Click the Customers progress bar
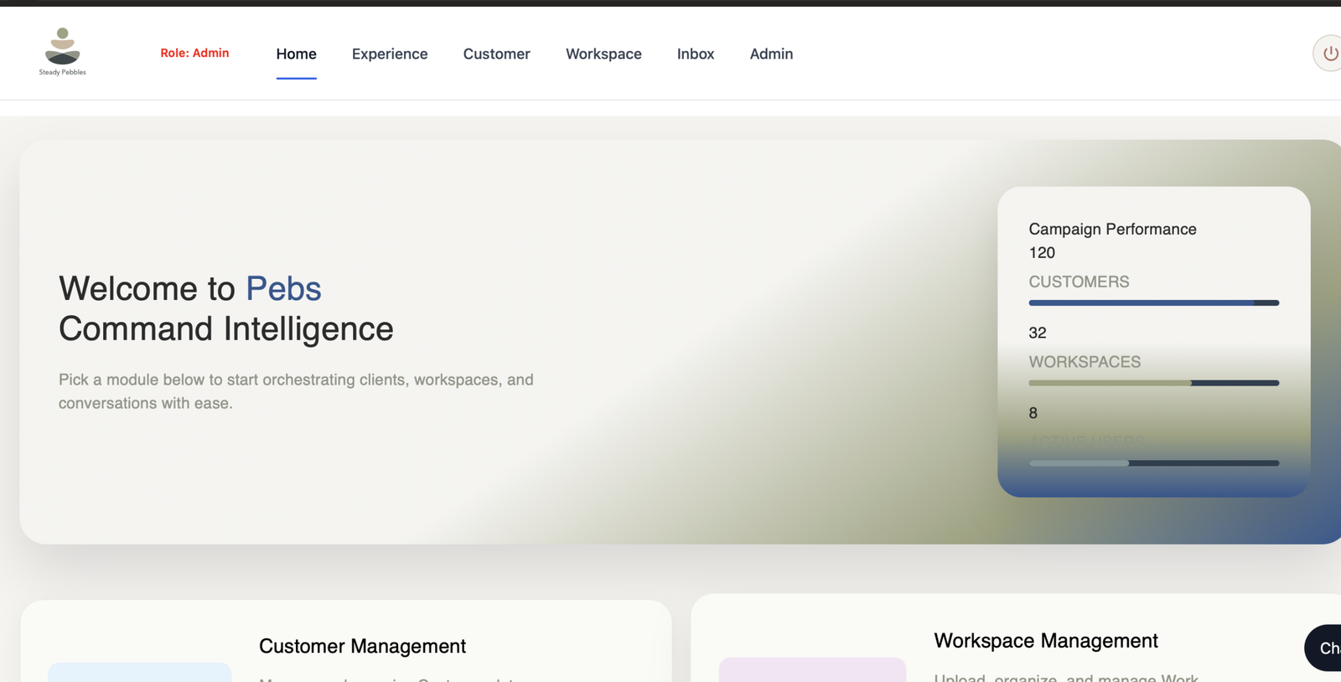Image resolution: width=1341 pixels, height=682 pixels. click(x=1153, y=302)
